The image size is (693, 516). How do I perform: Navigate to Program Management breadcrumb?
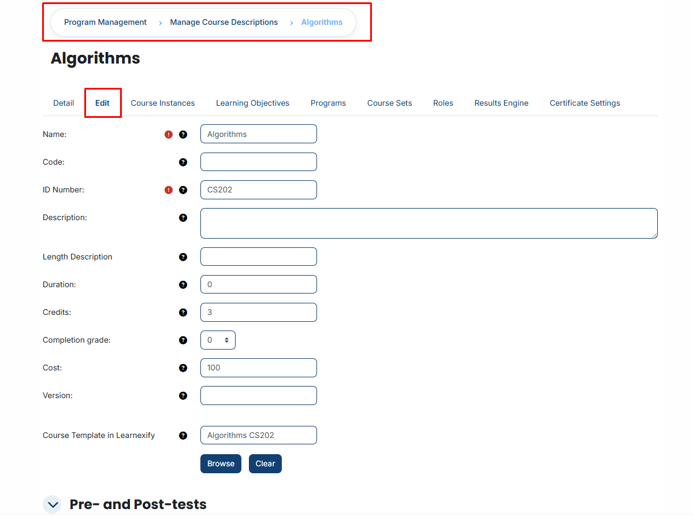[106, 23]
